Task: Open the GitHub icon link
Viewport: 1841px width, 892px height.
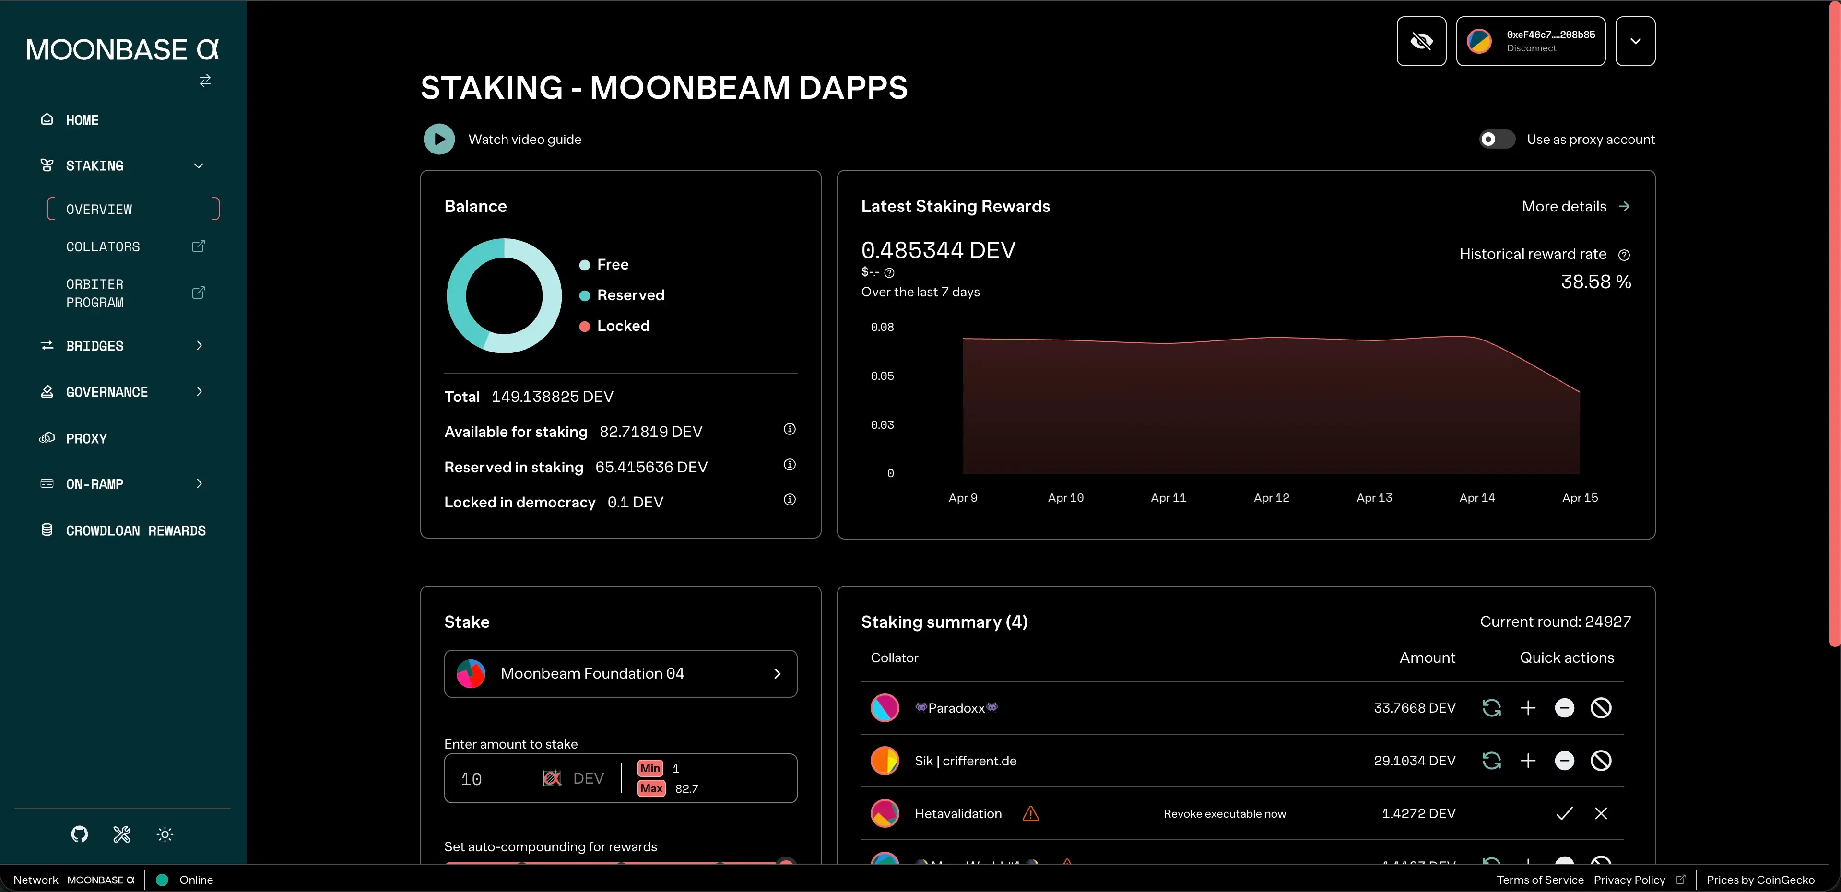Action: coord(79,834)
